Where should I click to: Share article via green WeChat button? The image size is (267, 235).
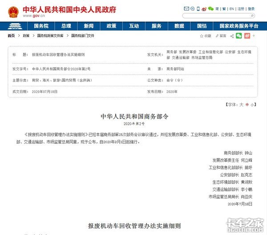[239, 36]
